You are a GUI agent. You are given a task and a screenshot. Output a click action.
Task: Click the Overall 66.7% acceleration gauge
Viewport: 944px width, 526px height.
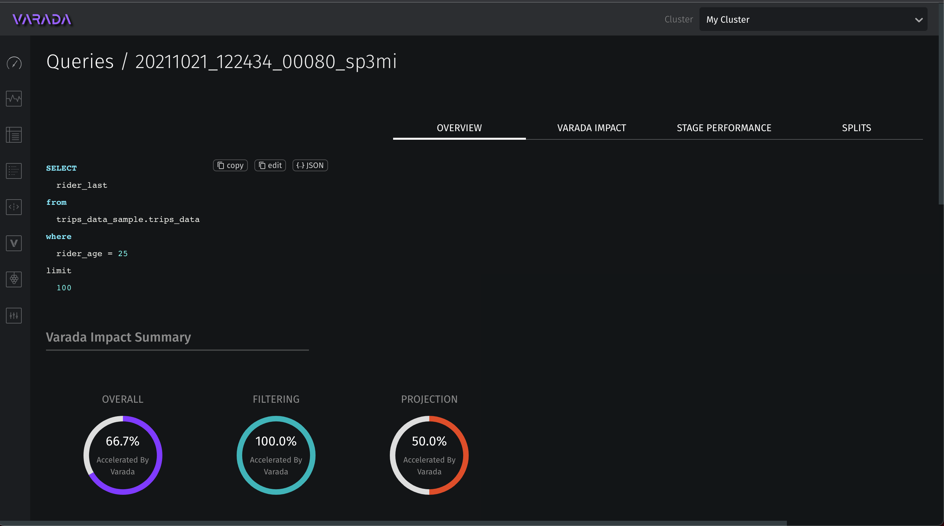(x=123, y=455)
